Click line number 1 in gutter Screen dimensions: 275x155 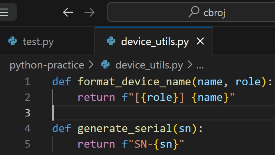coord(27,82)
